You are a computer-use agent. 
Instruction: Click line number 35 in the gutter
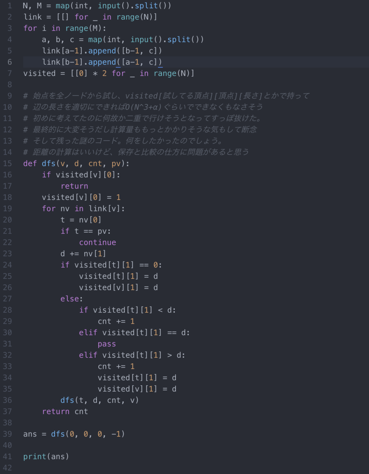[8, 388]
